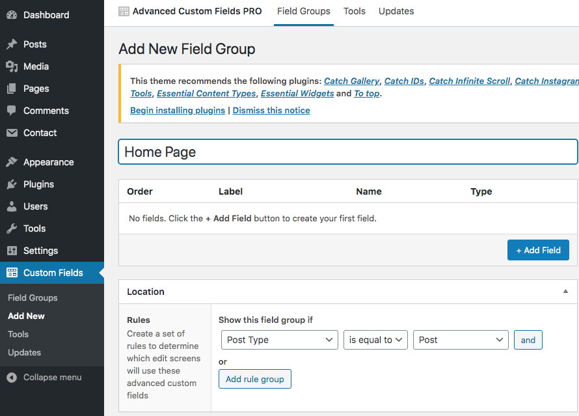Click Dismiss this notice link
The image size is (579, 416).
point(271,111)
